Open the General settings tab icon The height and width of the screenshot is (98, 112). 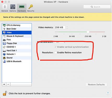click(5, 7)
